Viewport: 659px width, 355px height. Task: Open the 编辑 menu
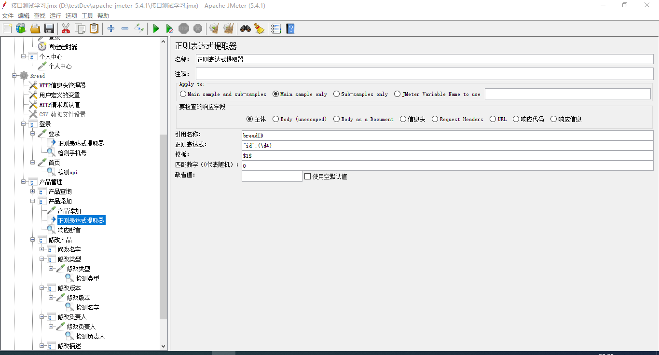[24, 15]
